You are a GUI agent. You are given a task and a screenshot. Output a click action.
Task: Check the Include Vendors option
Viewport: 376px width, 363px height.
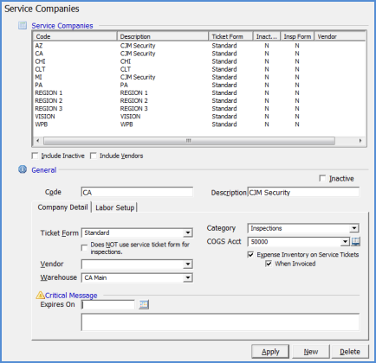pos(93,156)
